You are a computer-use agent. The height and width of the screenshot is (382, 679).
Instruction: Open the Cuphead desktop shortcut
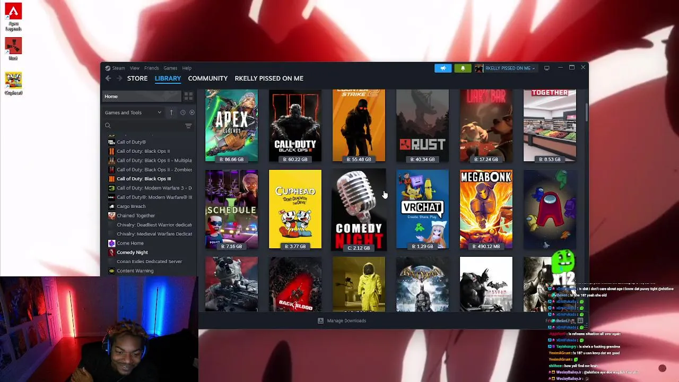click(x=13, y=83)
